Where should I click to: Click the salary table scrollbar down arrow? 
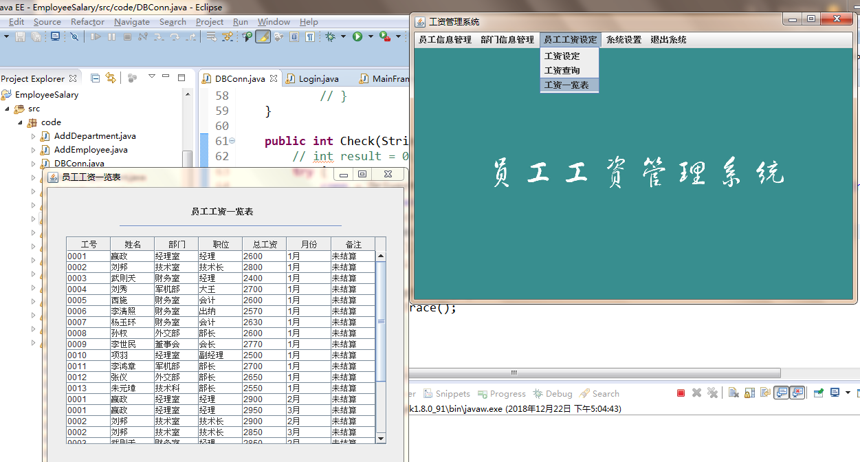pos(381,438)
